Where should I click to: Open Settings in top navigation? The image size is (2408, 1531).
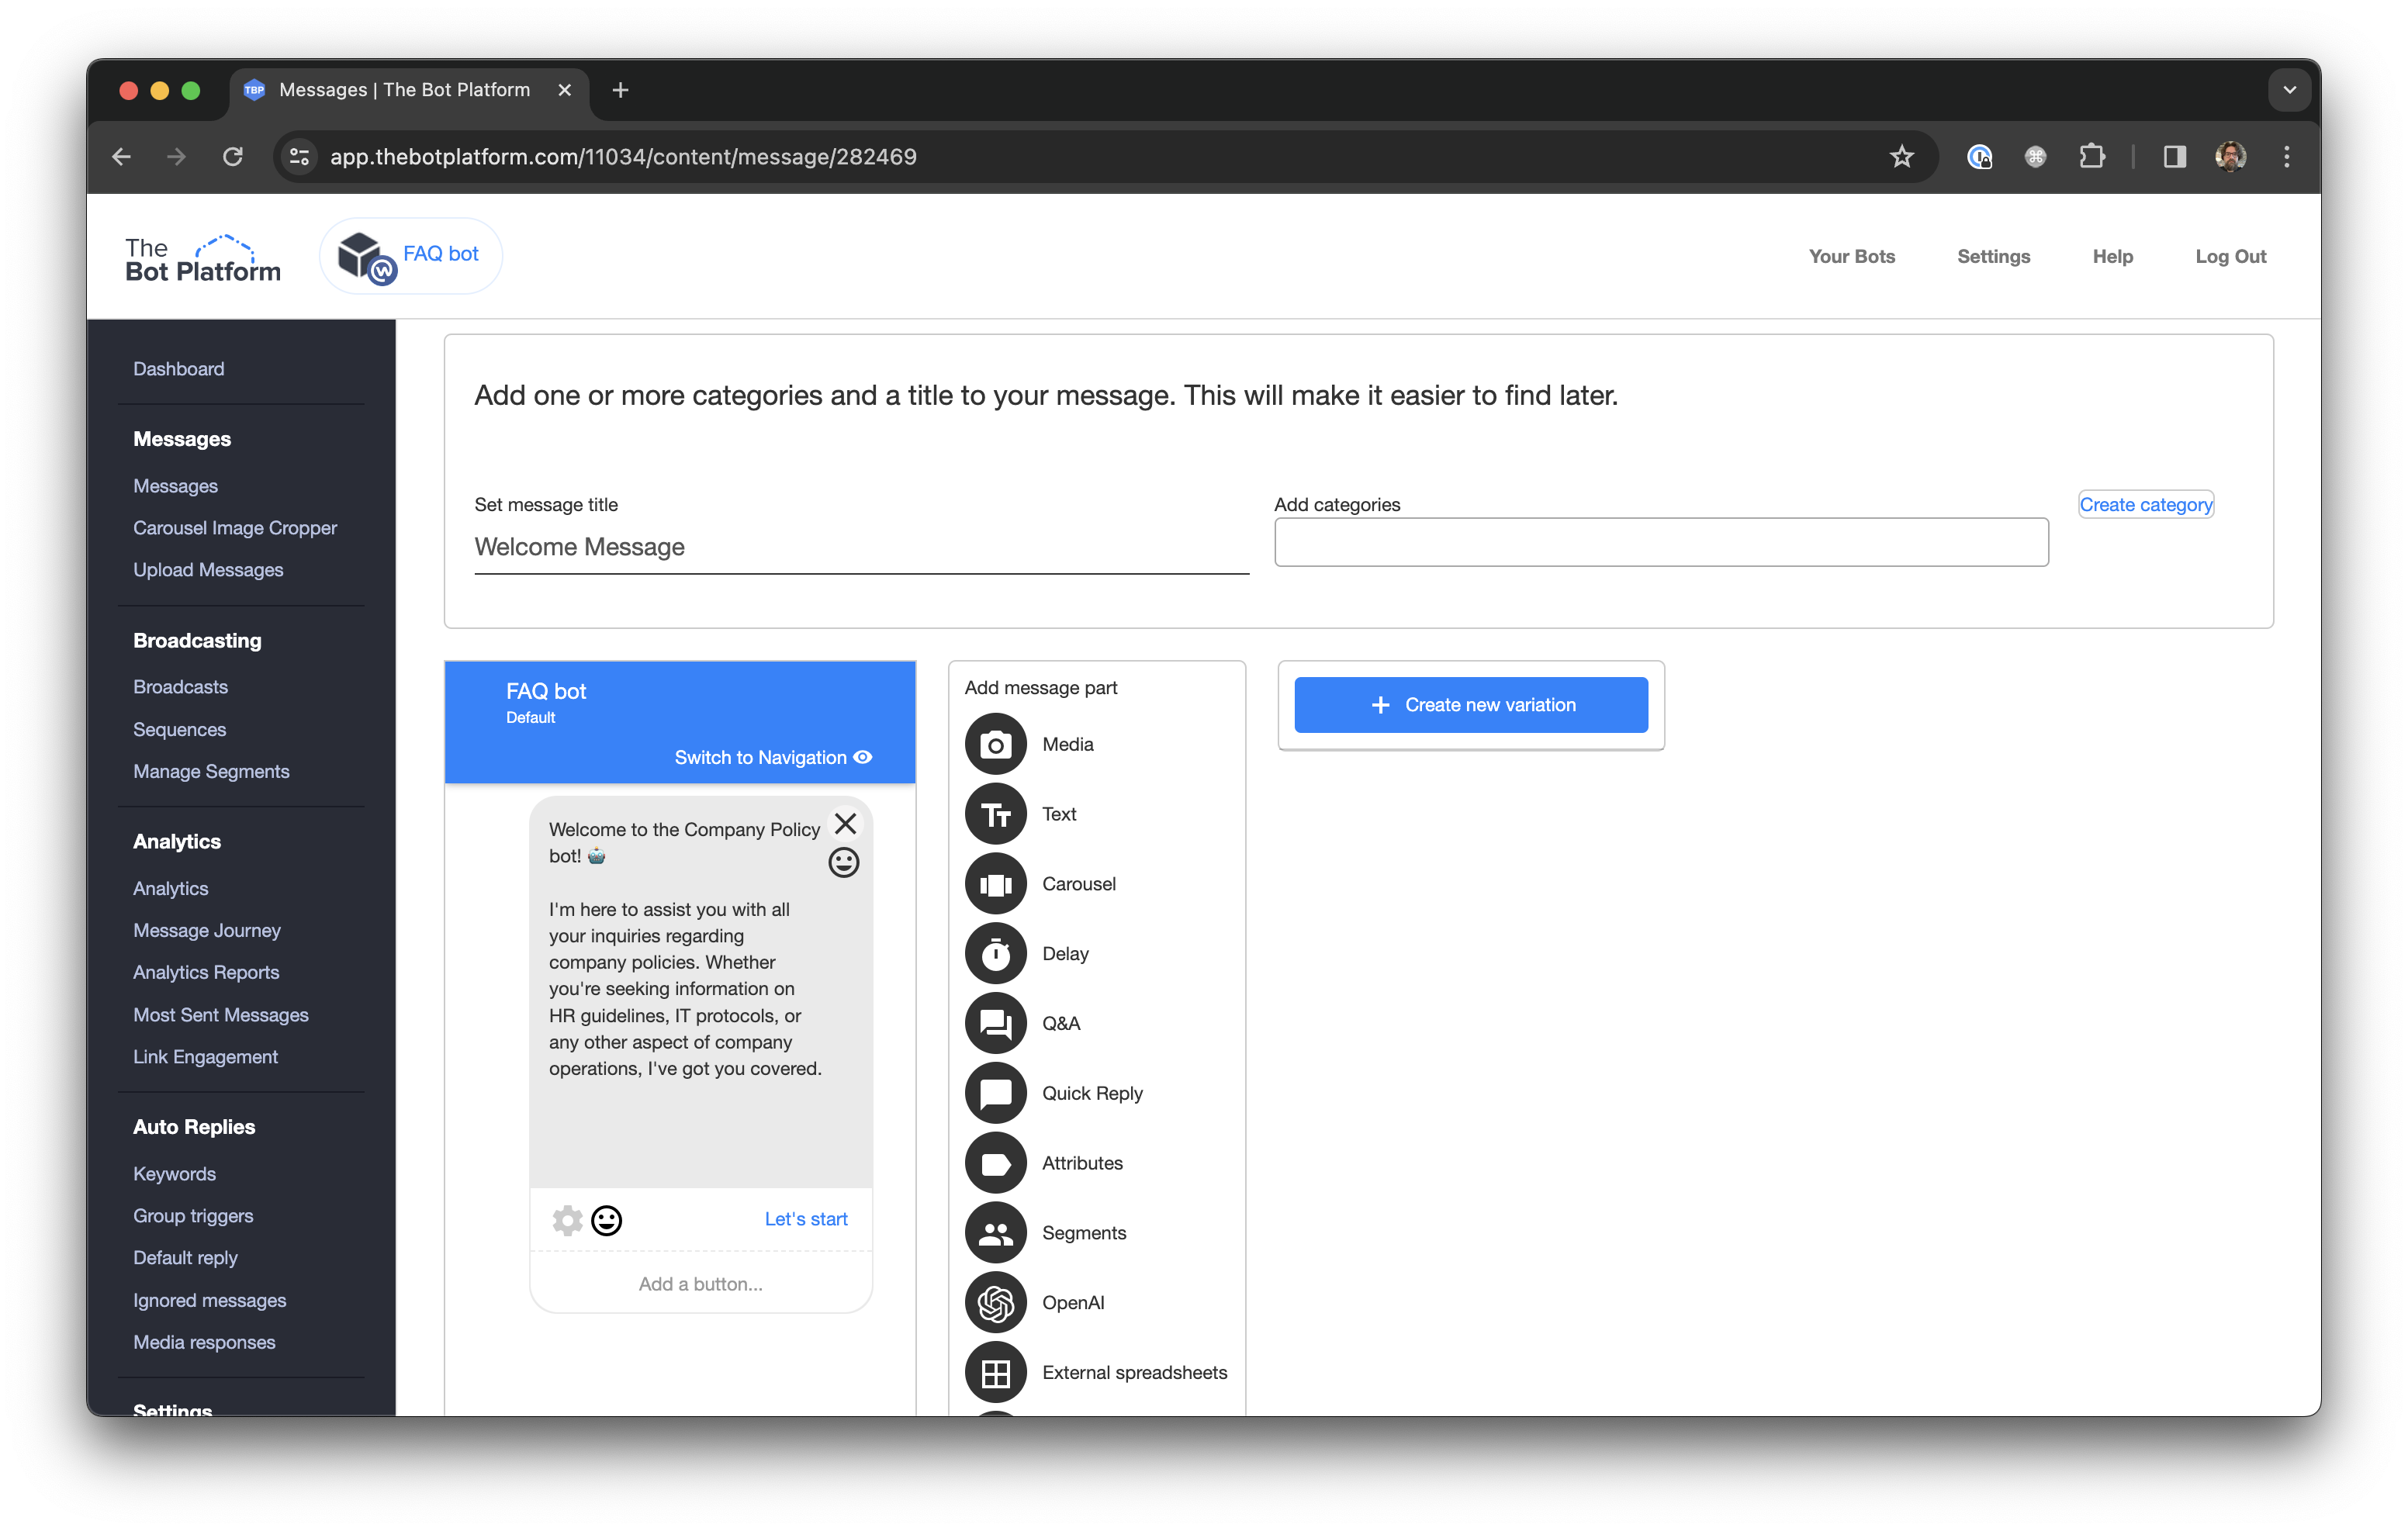click(1993, 257)
